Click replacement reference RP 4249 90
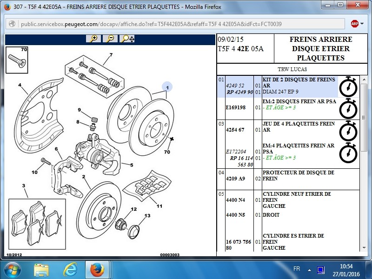Viewport: 372px width, 279px height. pos(240,92)
